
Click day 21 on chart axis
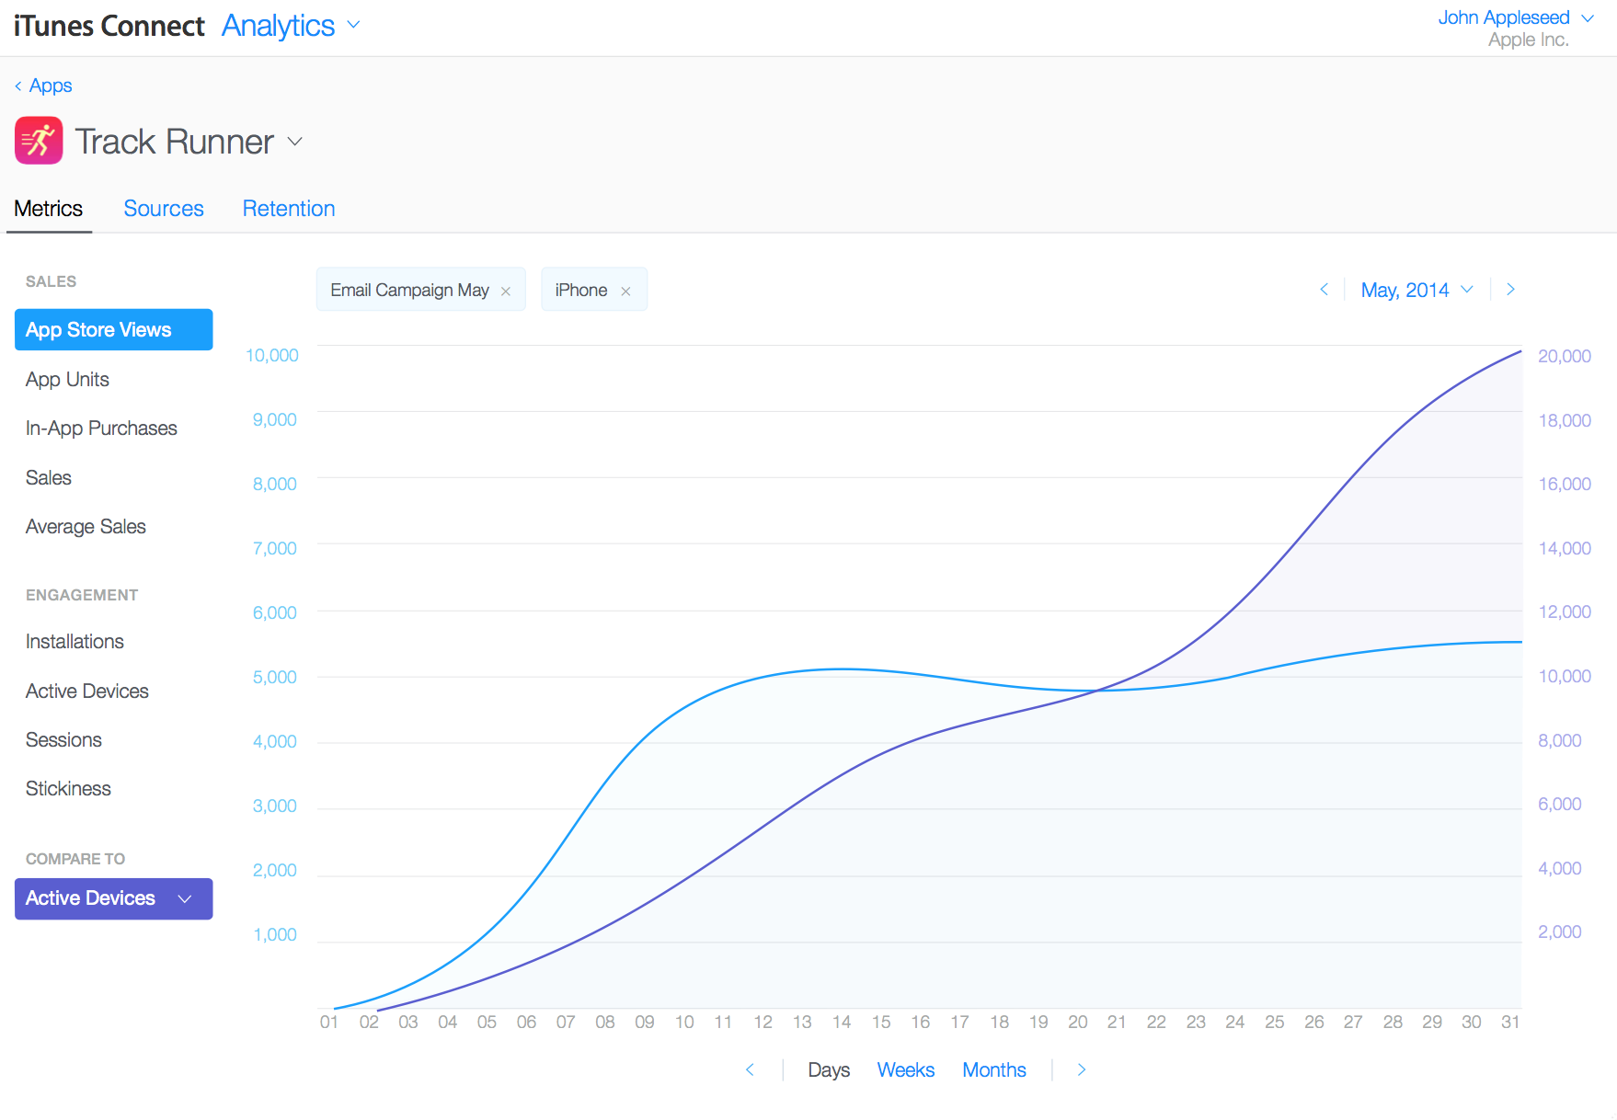pos(1117,1022)
